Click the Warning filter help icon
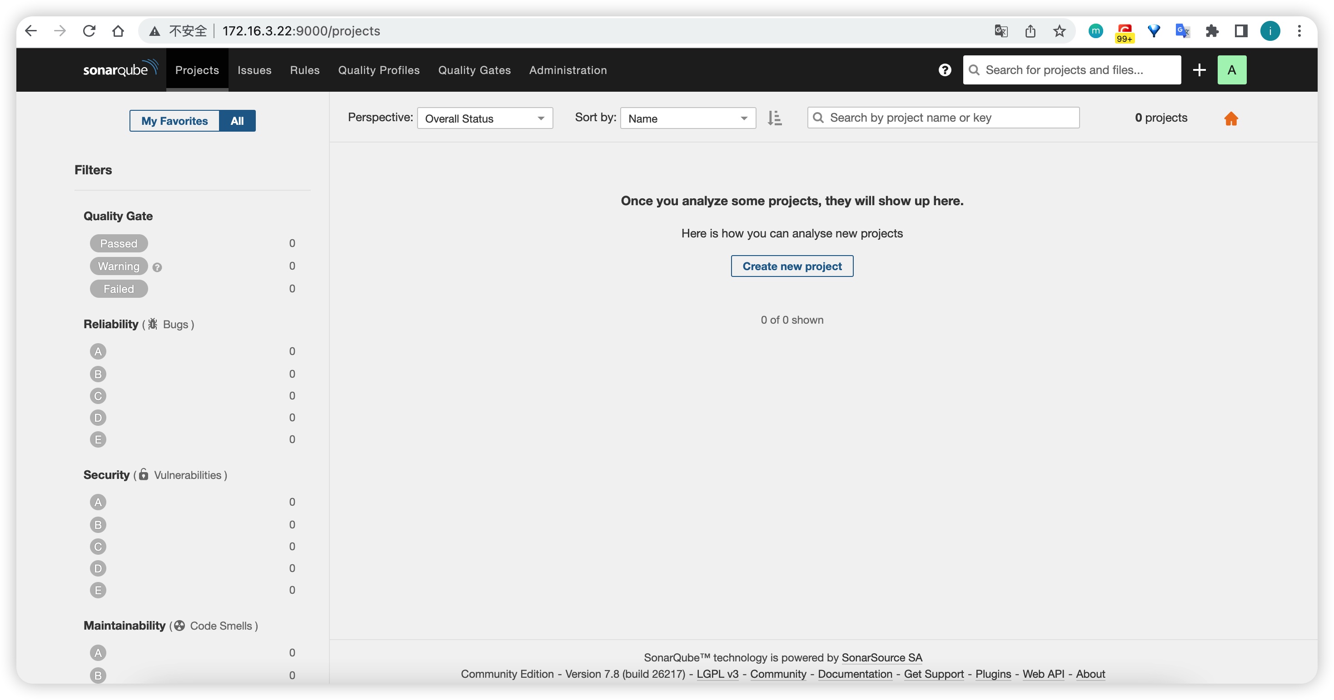This screenshot has width=1334, height=700. pos(157,267)
